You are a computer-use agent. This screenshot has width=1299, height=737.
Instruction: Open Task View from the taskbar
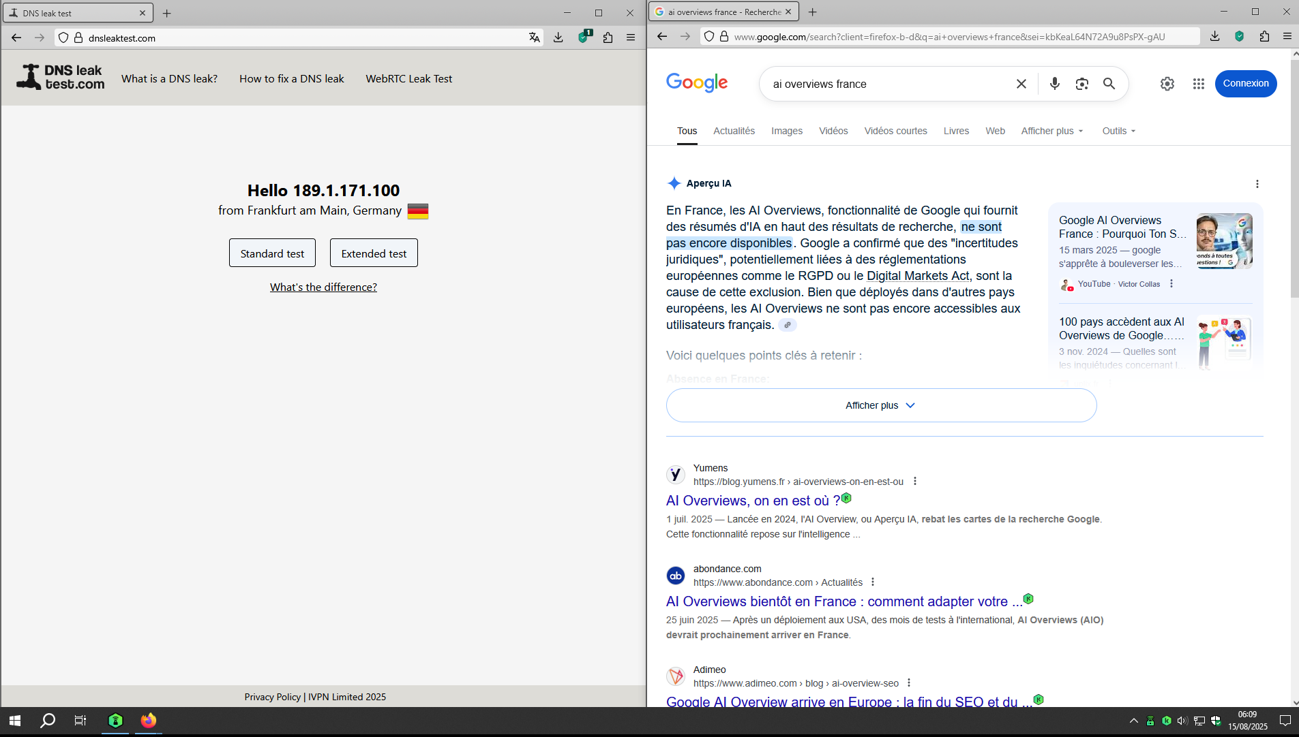(80, 721)
